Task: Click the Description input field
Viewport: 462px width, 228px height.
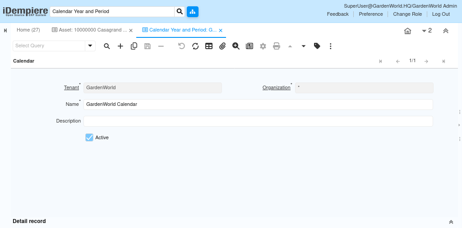Action: click(258, 121)
